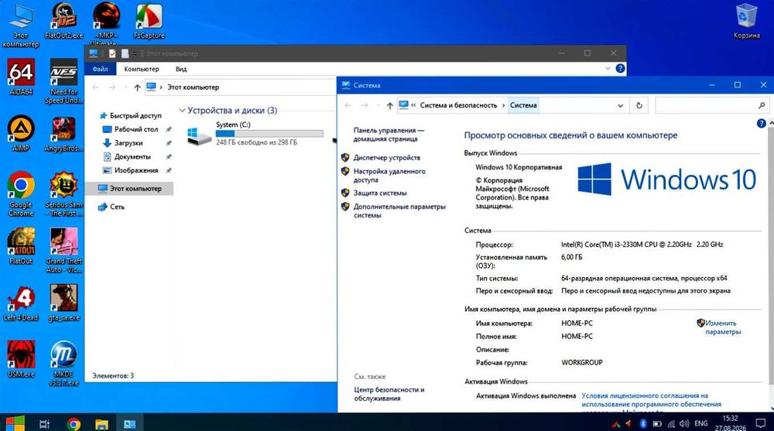Image resolution: width=774 pixels, height=431 pixels.
Task: Open Grand Theft Auto Vice City shortcut
Action: coord(63,251)
